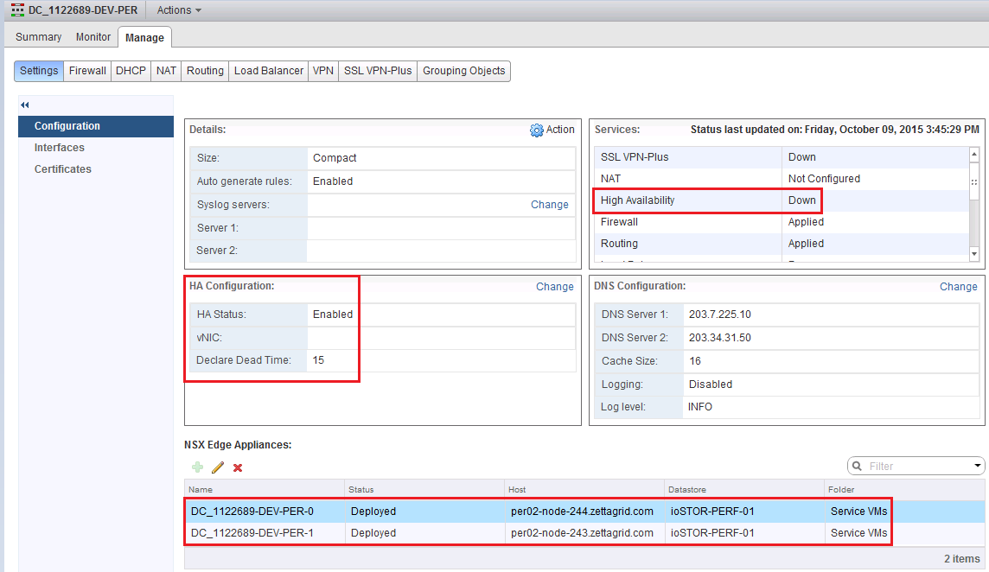The image size is (989, 572).
Task: Open the Routing sub-tab
Action: [205, 71]
